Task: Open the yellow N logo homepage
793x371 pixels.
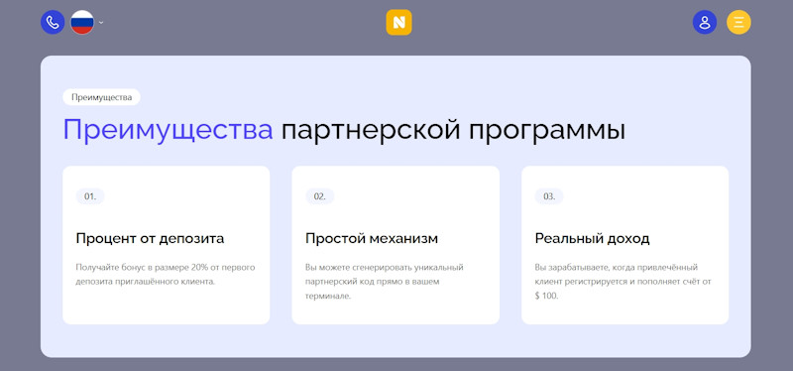Action: click(399, 23)
